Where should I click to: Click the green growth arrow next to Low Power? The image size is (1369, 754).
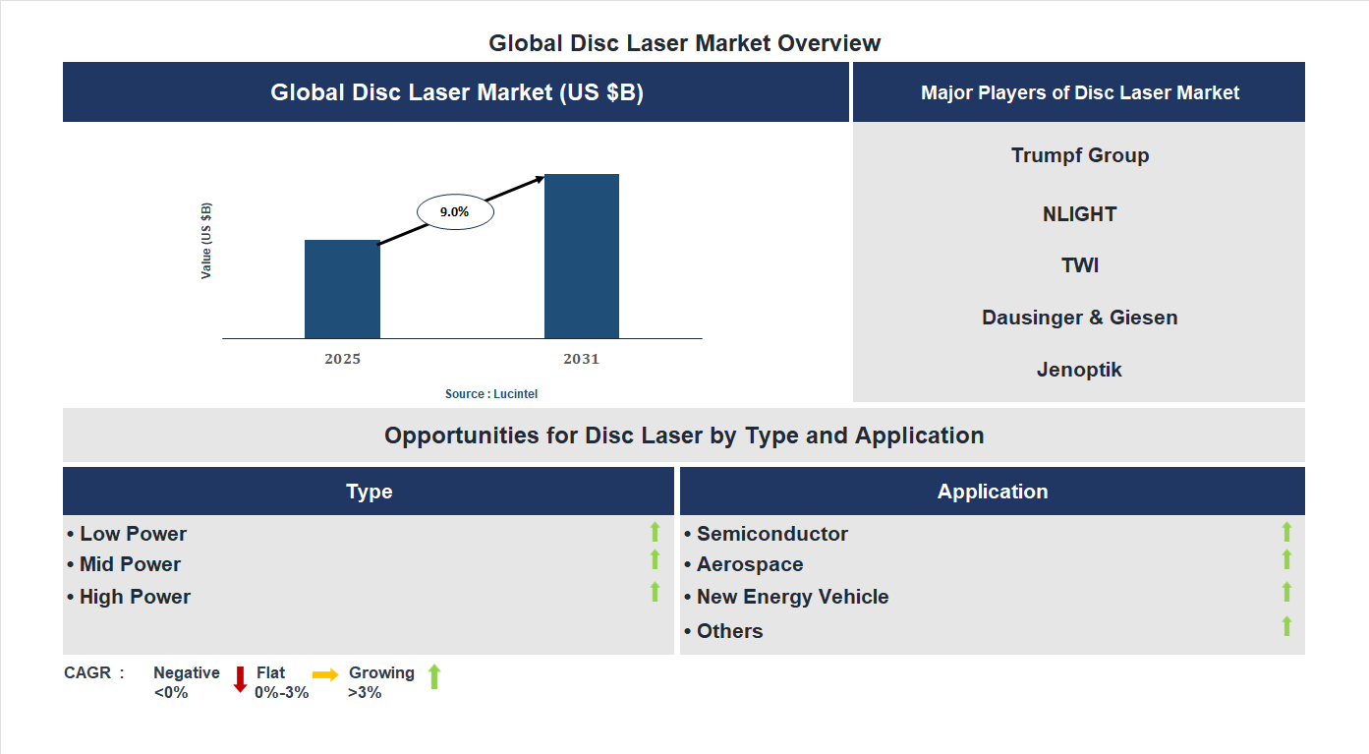(x=655, y=533)
